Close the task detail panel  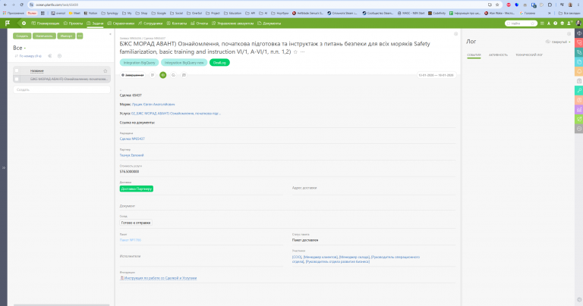(455, 34)
